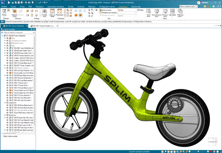The image size is (222, 153).
Task: Click the zoom slider in the status bar
Action: coord(199,151)
